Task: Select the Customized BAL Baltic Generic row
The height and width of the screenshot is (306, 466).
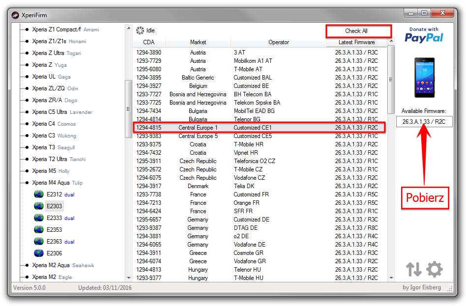Action: tap(260, 77)
